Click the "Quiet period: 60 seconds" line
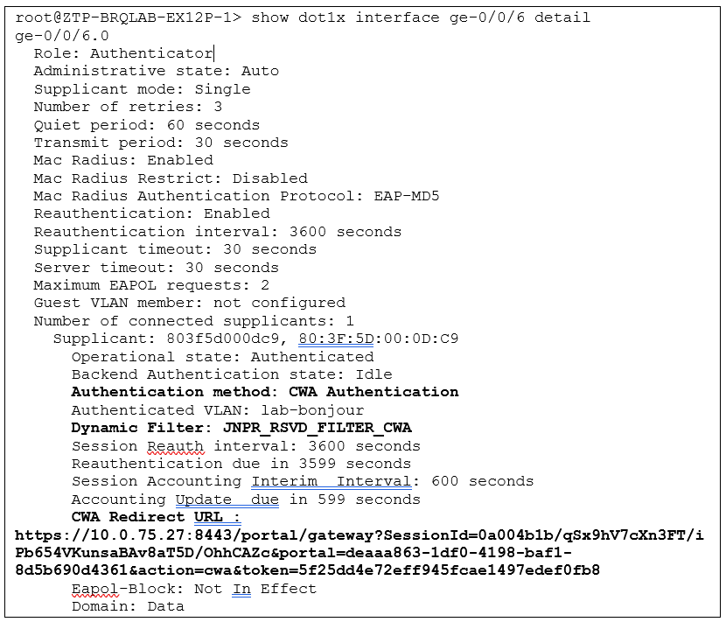 pos(146,125)
